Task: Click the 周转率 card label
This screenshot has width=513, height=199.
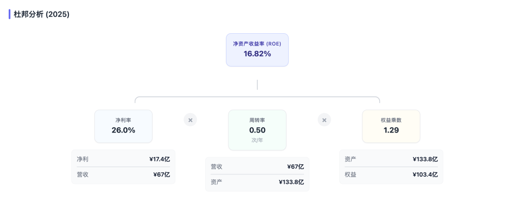Action: coord(257,120)
